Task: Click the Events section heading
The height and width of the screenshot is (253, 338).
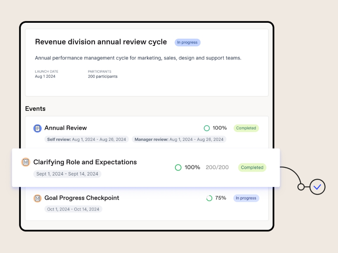Action: [35, 109]
